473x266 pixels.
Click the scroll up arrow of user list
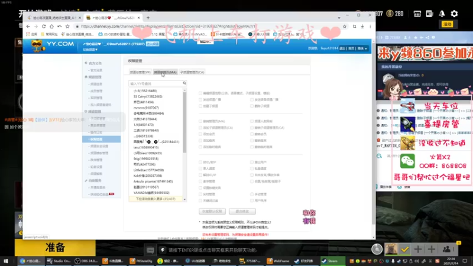[x=184, y=90]
